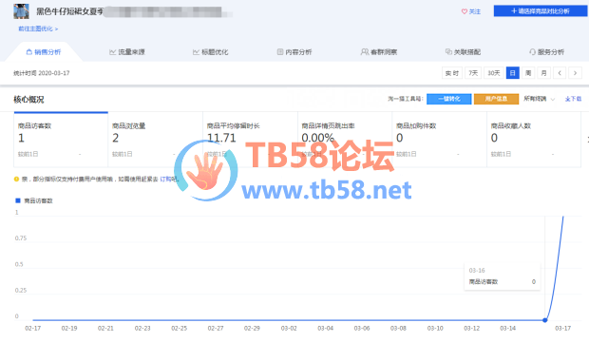The width and height of the screenshot is (589, 342).
Task: Switch to the 流量来源 tab
Action: (x=127, y=52)
